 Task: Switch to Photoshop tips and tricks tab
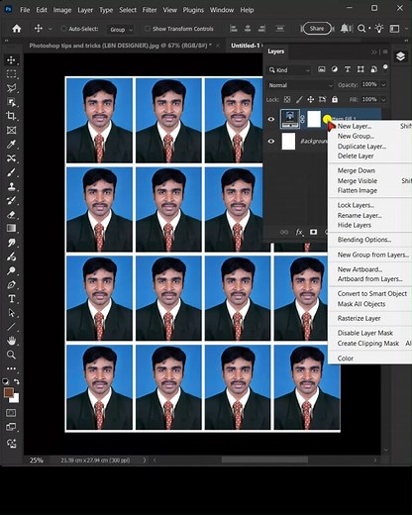tap(121, 46)
